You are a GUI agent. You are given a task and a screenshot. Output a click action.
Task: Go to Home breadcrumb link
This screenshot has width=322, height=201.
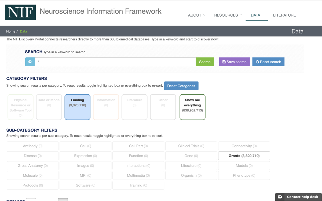pos(11,31)
